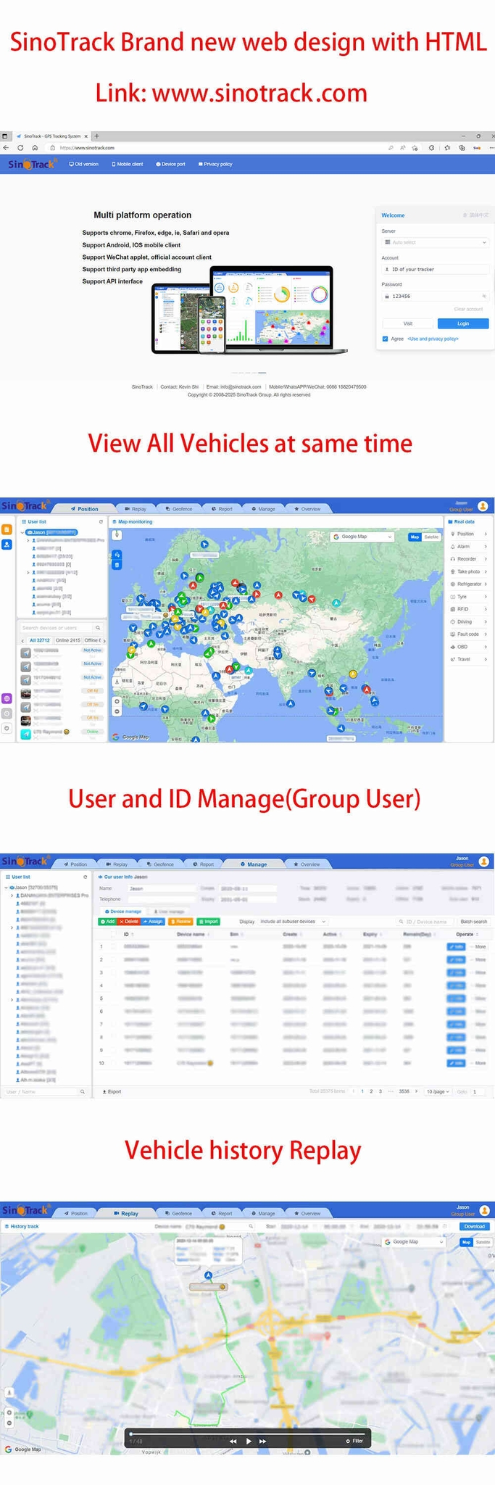Open the Mobile client menu item
495x1485 pixels.
coord(128,164)
